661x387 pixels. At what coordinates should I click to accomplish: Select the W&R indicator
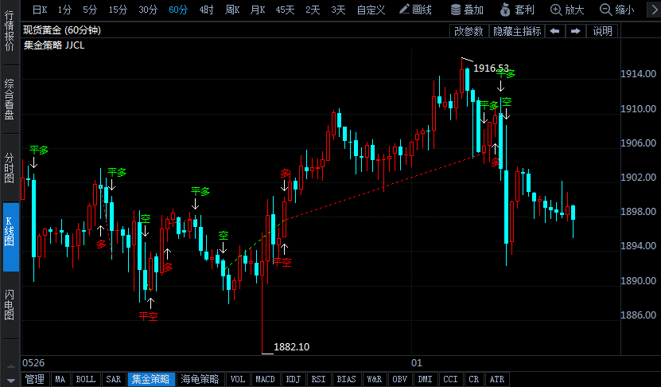click(374, 379)
